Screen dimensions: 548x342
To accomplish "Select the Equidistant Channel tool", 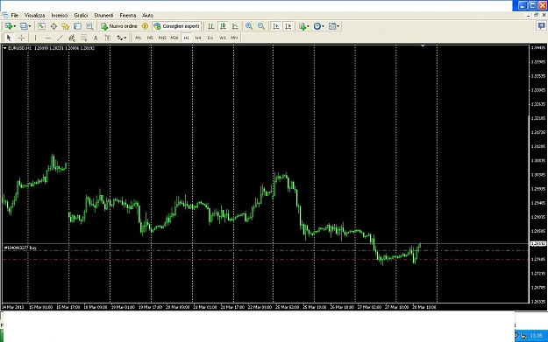I will point(72,38).
